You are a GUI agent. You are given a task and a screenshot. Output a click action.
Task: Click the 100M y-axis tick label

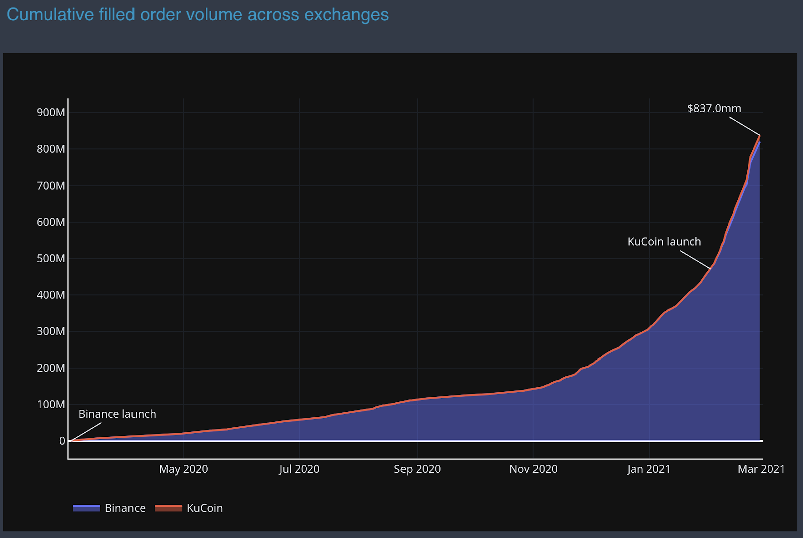[x=51, y=405]
